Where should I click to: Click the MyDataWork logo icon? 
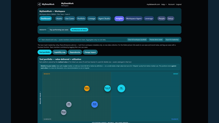pos(39,4)
